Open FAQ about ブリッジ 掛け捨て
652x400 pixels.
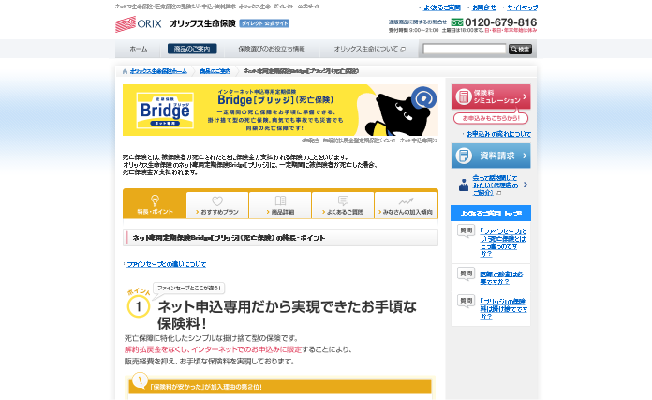(x=504, y=309)
